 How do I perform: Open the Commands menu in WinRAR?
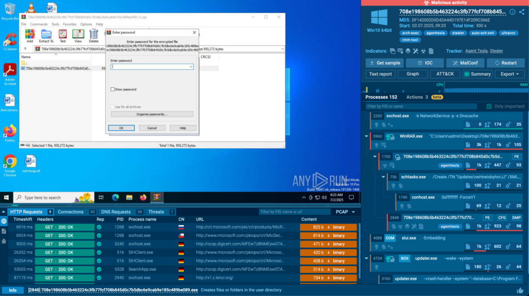(39, 24)
